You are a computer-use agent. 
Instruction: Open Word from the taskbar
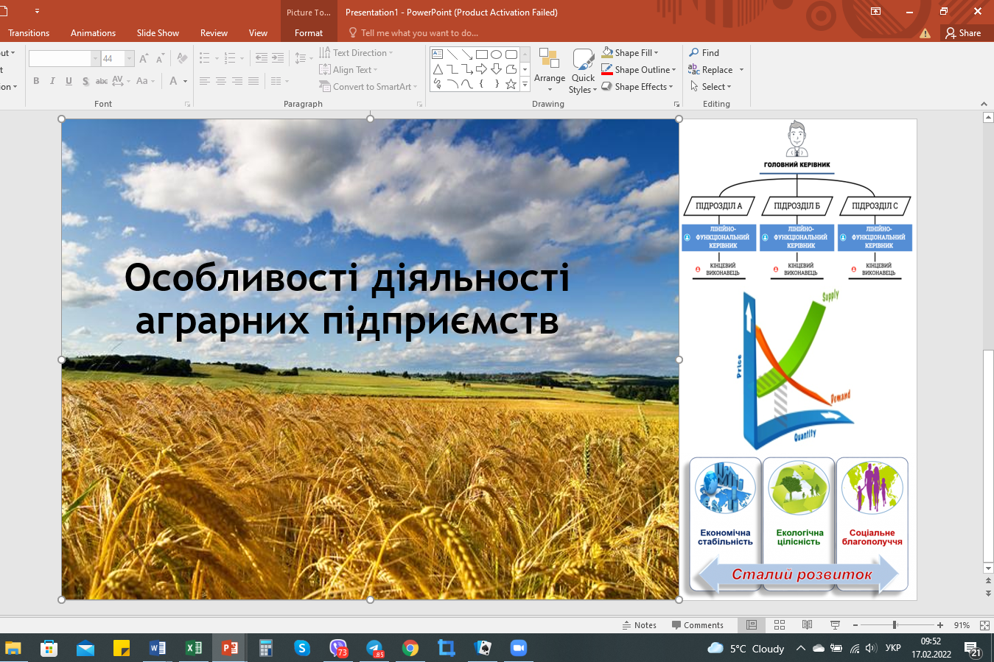coord(158,648)
